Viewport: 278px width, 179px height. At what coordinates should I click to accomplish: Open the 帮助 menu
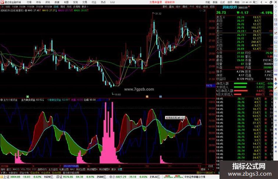pos(237,2)
